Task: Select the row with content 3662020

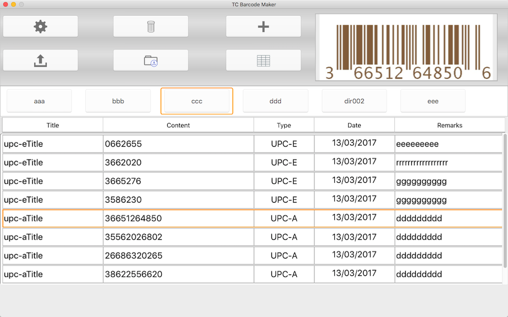Action: pyautogui.click(x=253, y=162)
